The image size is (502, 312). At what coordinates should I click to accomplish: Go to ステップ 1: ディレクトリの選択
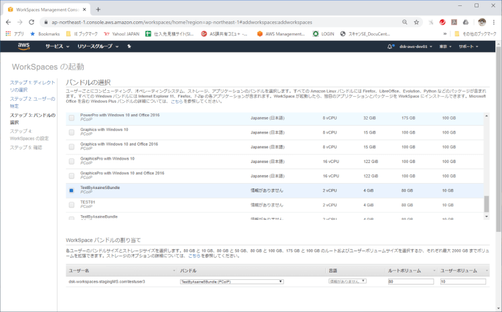[32, 86]
